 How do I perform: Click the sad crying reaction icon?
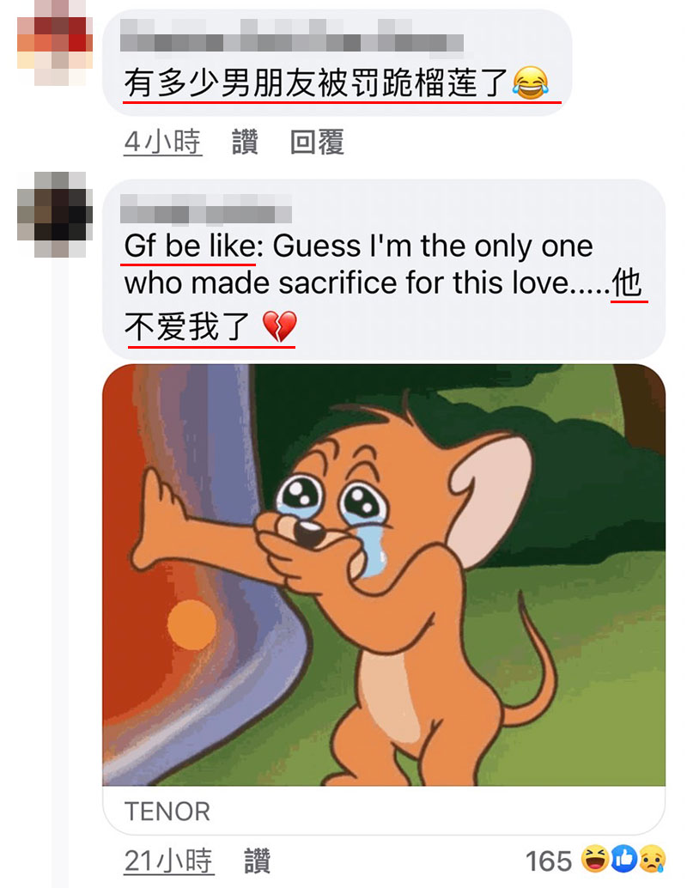[x=652, y=859]
